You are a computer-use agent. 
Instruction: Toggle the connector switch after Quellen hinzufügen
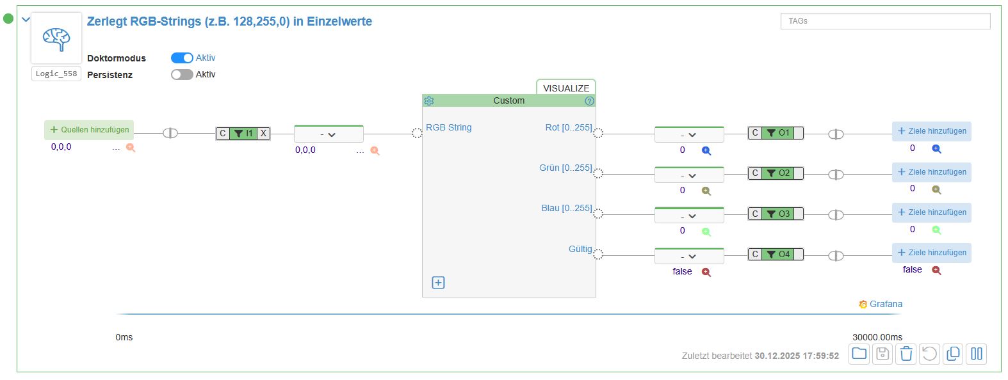170,133
